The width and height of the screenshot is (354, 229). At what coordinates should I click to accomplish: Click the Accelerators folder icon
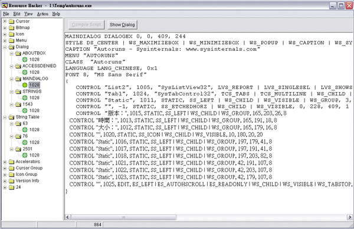[12, 162]
